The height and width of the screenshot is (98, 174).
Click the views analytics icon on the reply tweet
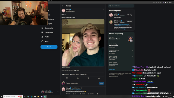click(x=89, y=94)
